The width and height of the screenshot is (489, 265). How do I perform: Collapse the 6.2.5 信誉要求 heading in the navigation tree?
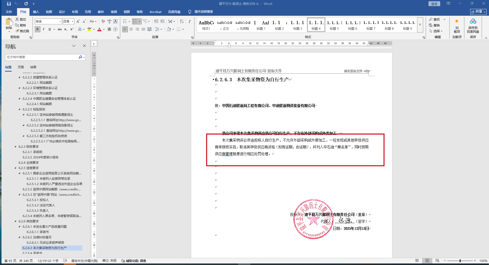tap(16, 168)
